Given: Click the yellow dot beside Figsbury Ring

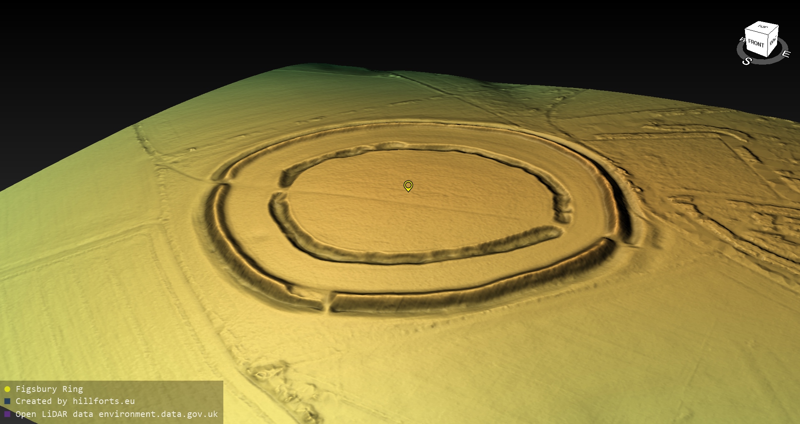Looking at the screenshot, I should (x=7, y=389).
